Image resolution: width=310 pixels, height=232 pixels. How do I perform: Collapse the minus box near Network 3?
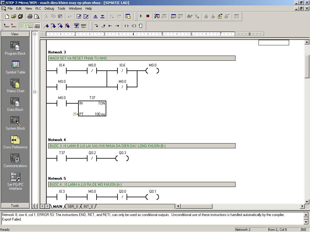35,92
